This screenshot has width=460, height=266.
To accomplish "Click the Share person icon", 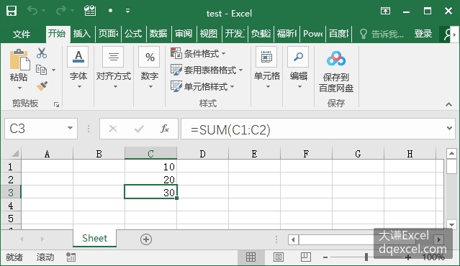I will click(446, 35).
